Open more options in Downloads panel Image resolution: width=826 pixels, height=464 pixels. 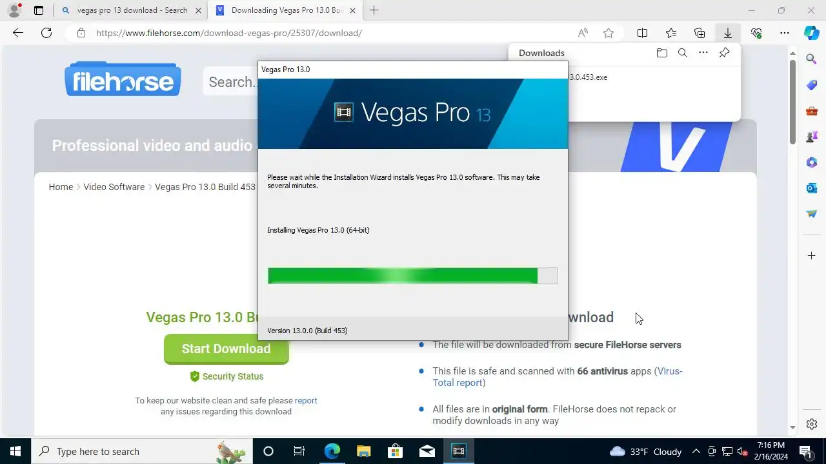(703, 53)
